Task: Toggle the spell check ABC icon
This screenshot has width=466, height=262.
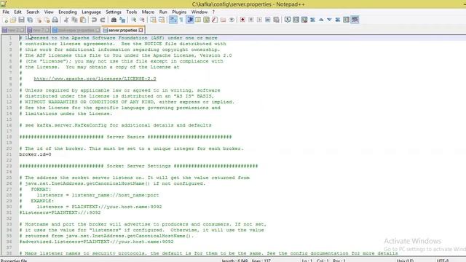Action: (355, 20)
